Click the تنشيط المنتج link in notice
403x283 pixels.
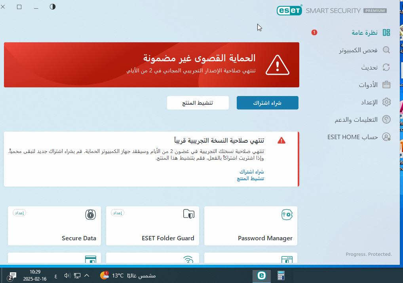[250, 178]
